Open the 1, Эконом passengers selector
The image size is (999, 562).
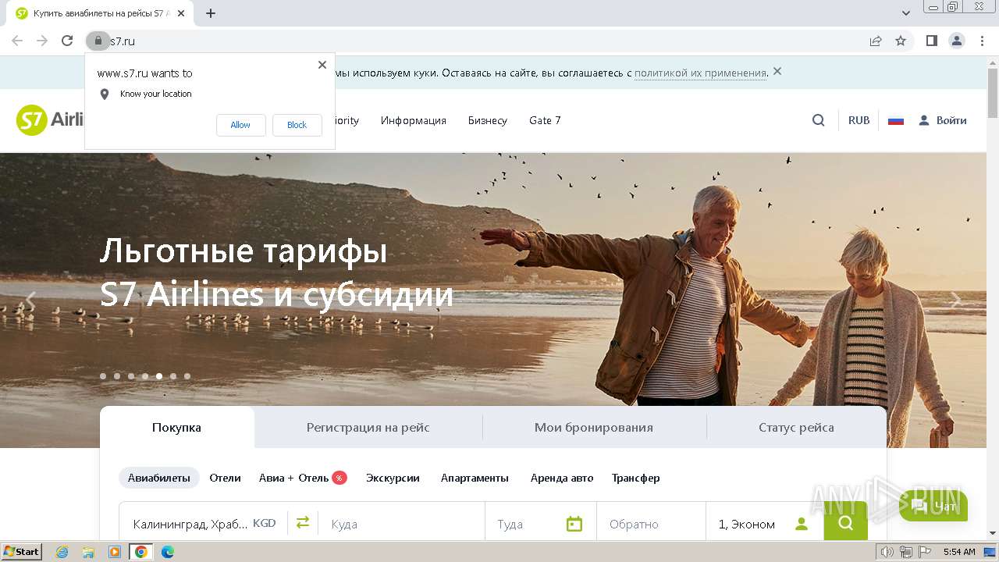(765, 524)
